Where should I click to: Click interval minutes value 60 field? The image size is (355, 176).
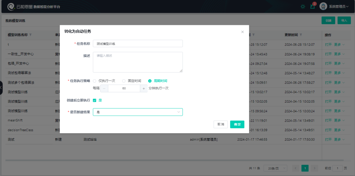pyautogui.click(x=124, y=88)
